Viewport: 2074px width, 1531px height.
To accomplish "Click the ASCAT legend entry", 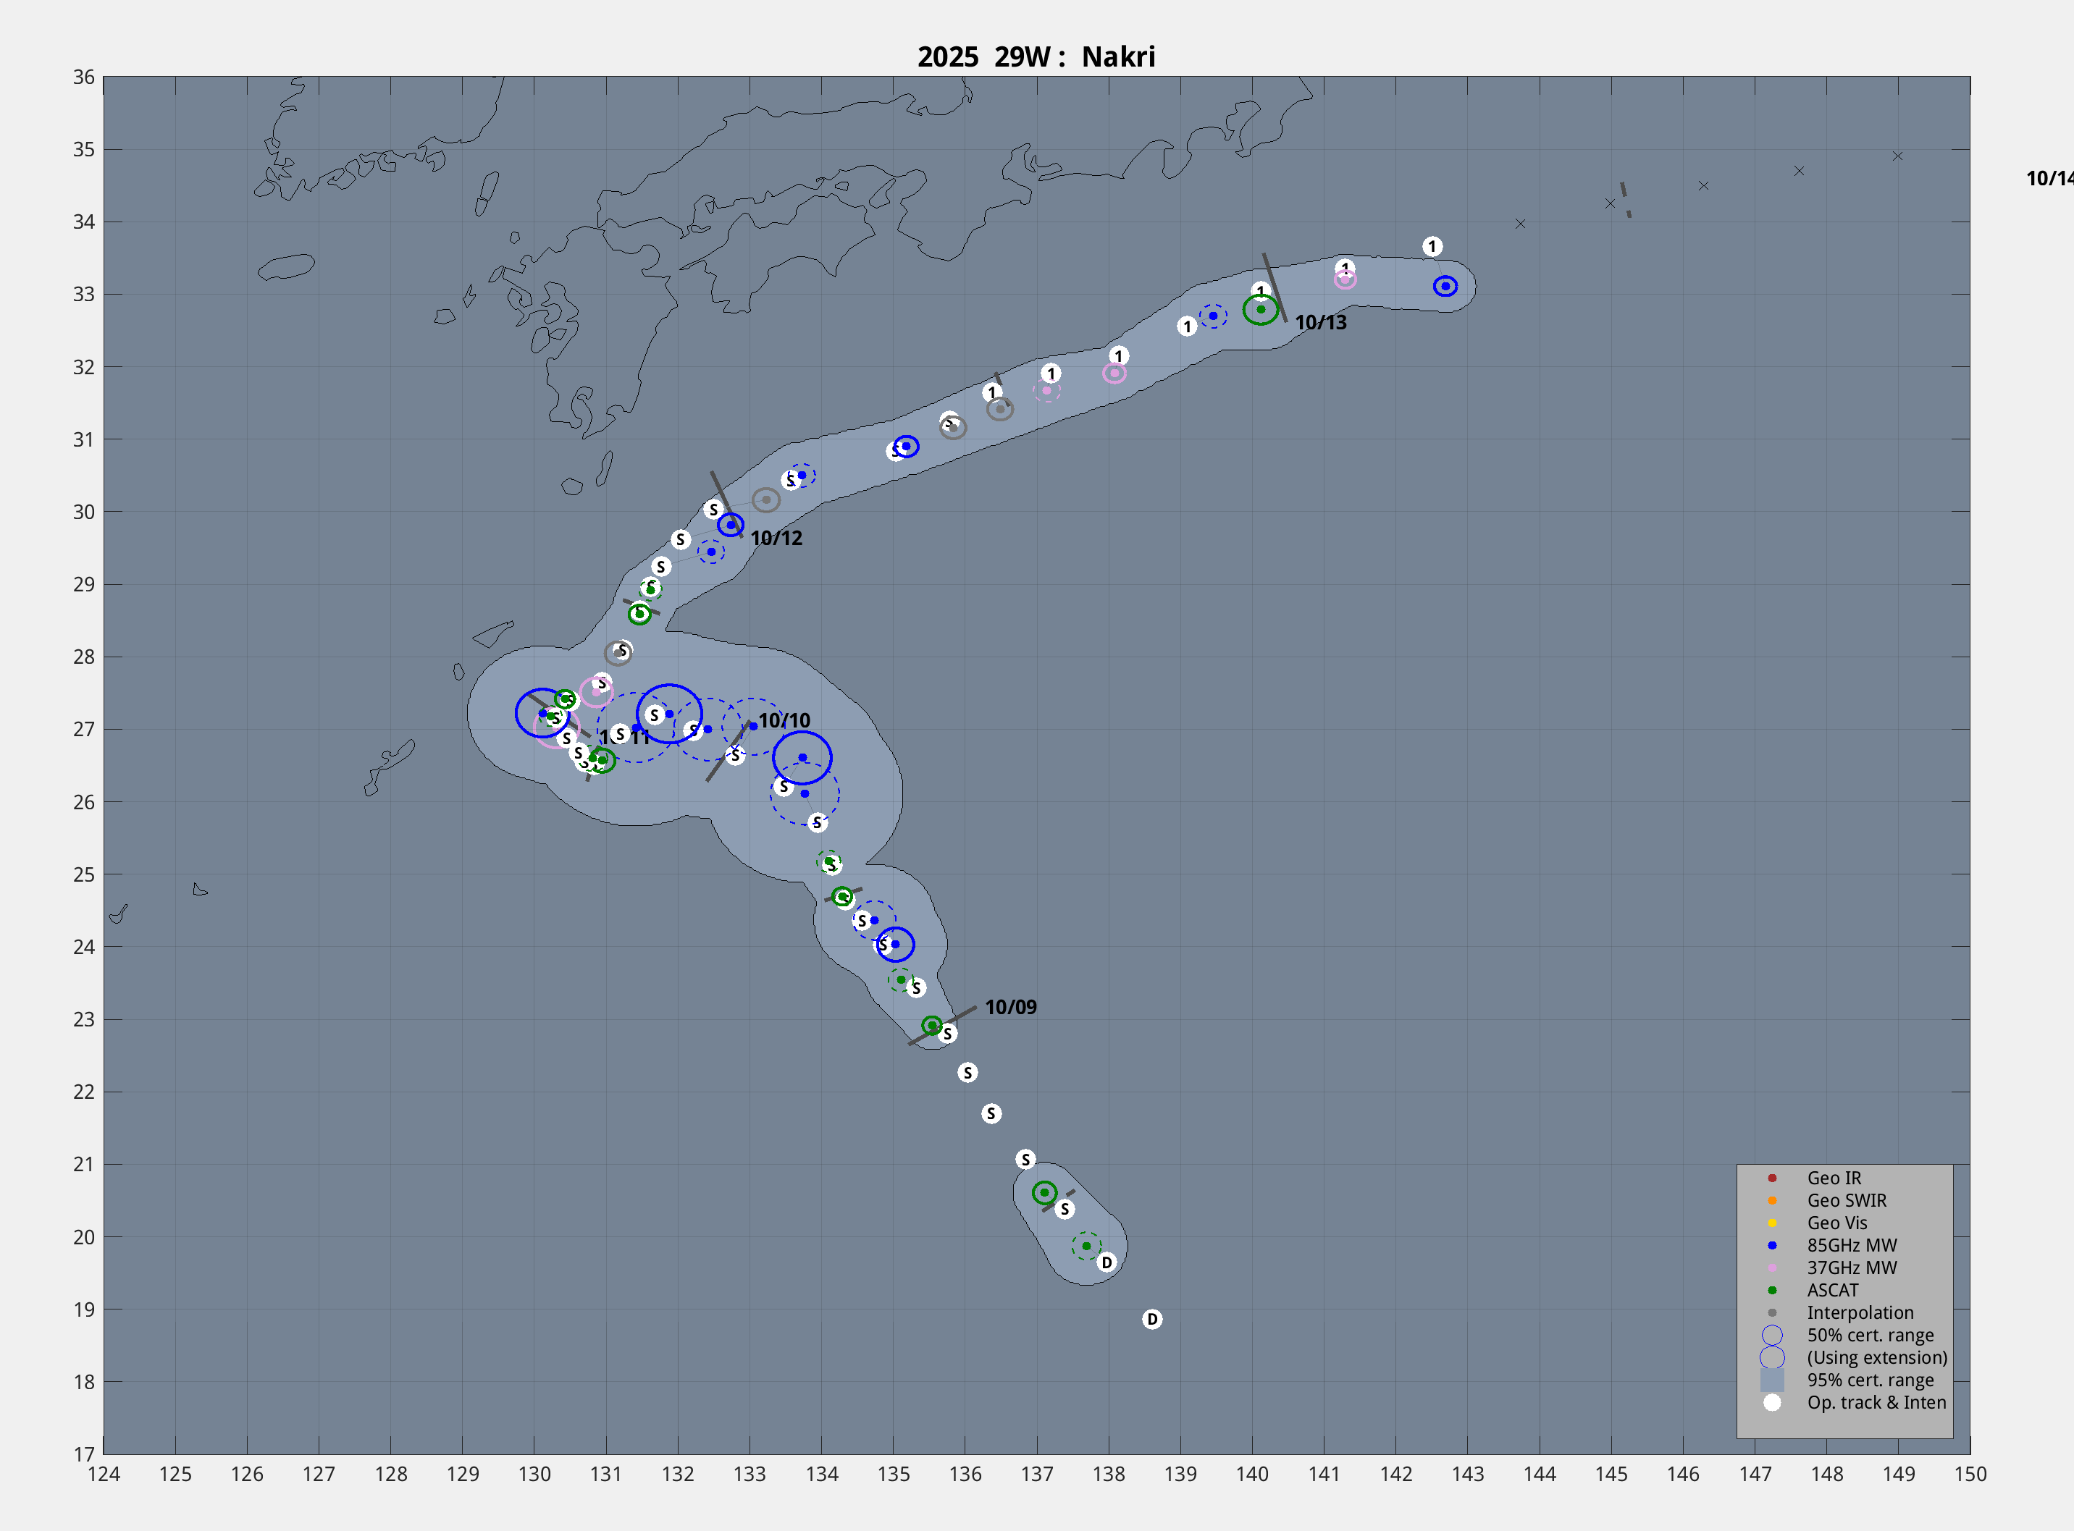I will pyautogui.click(x=1832, y=1290).
